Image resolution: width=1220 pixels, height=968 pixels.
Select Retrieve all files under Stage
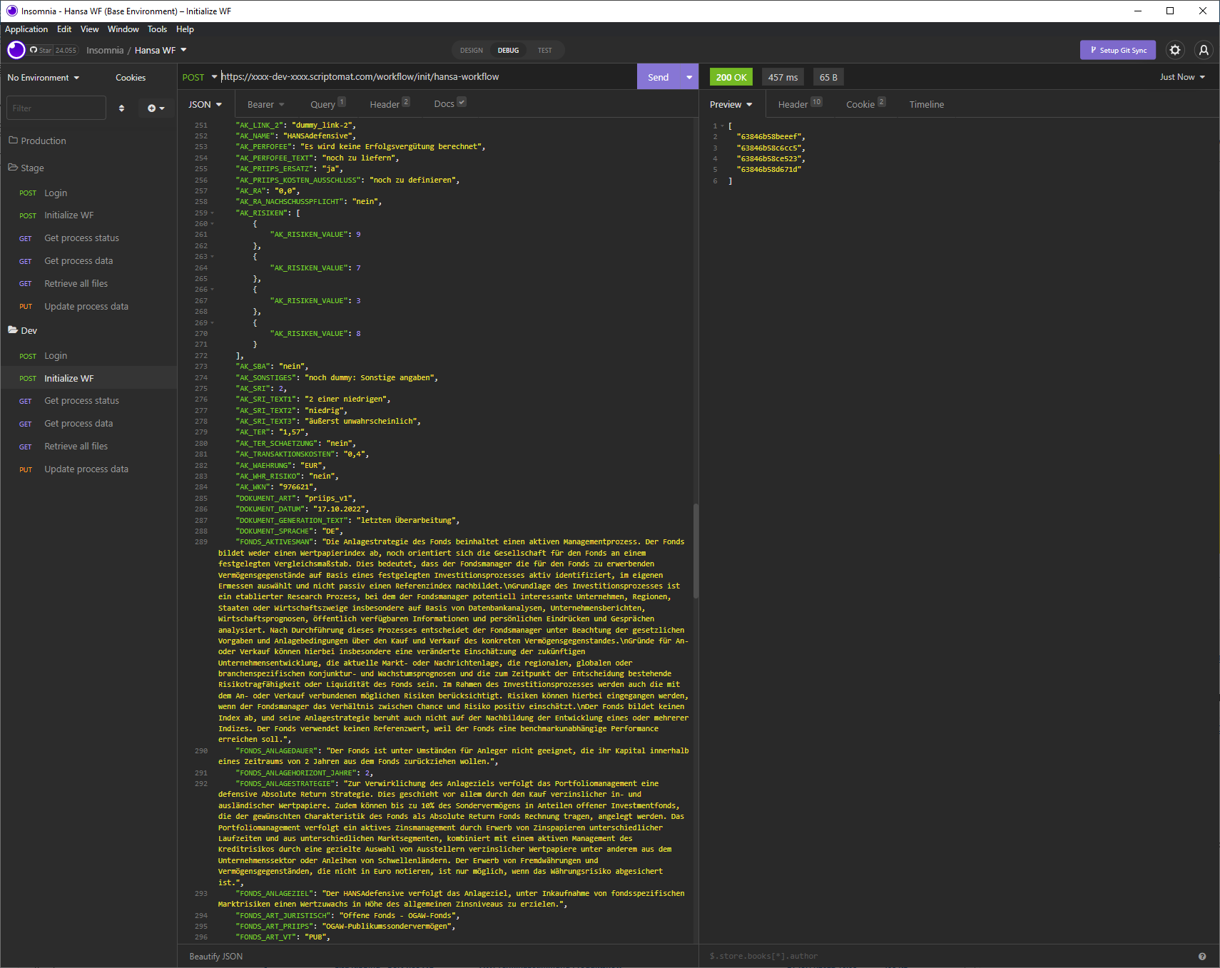(x=88, y=284)
